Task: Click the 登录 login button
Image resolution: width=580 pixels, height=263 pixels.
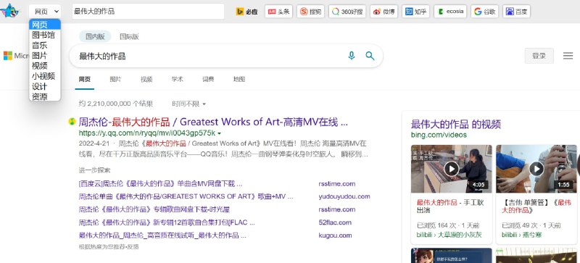Action: 539,56
